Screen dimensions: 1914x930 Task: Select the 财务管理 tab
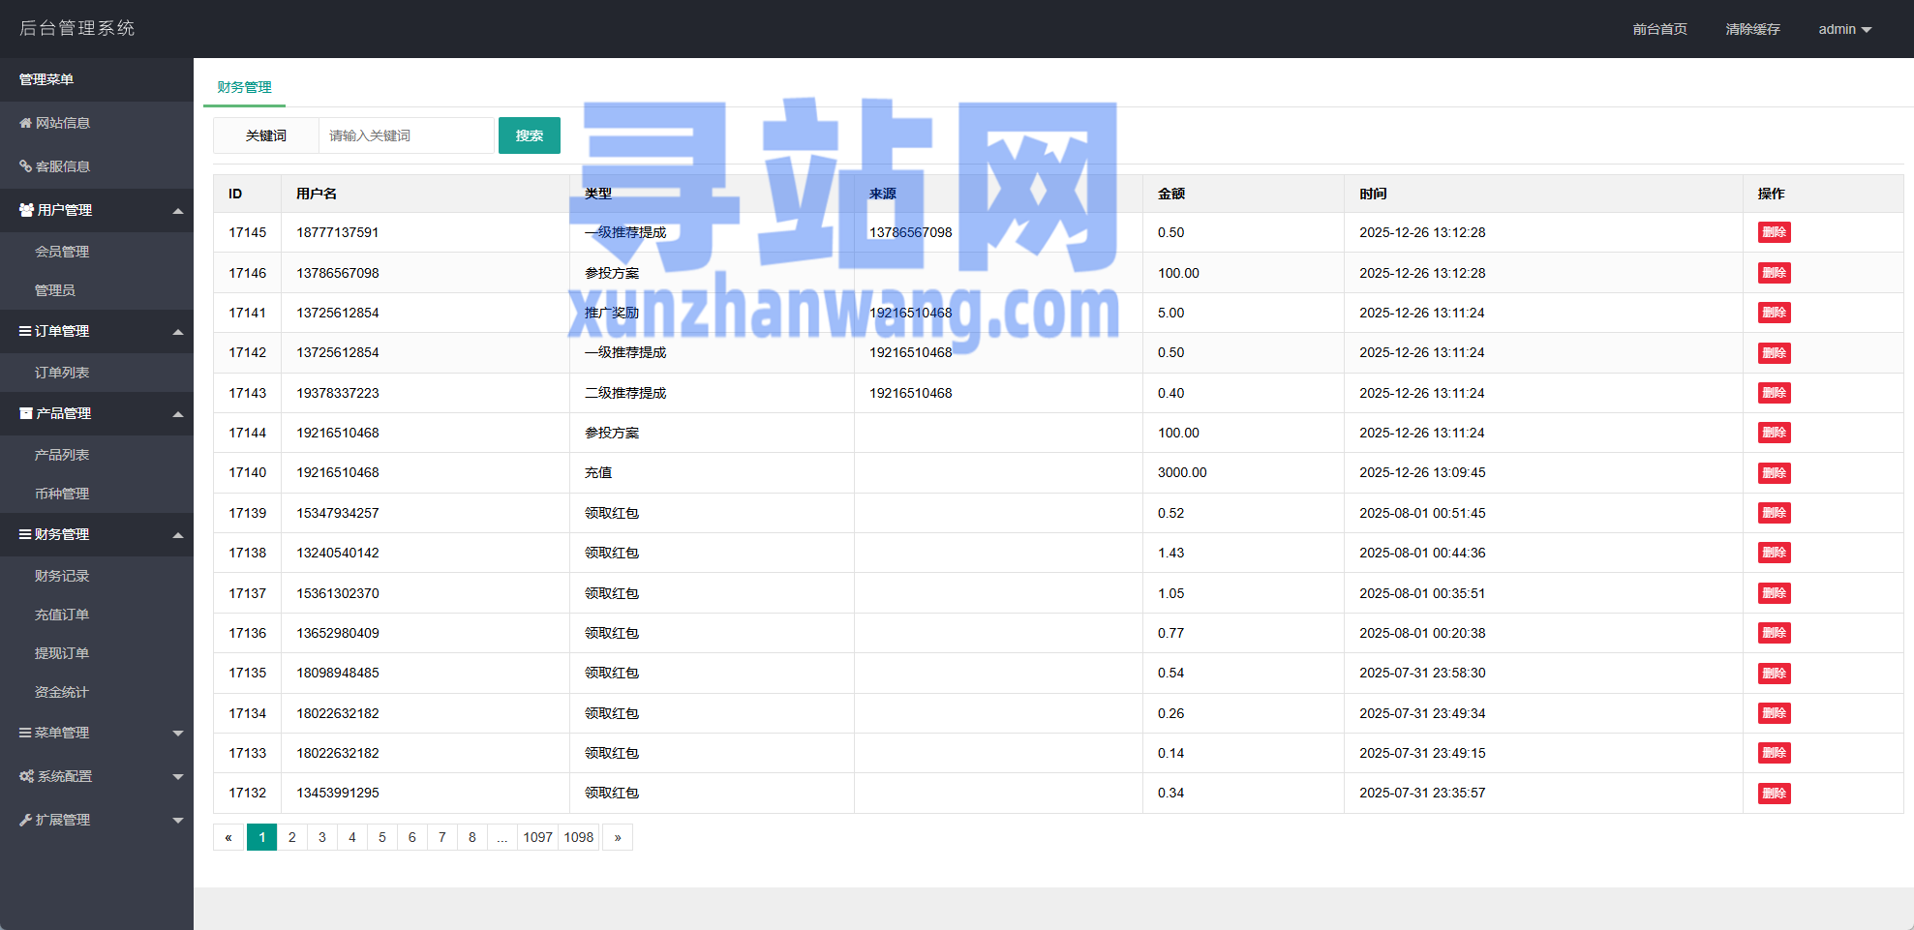(x=244, y=87)
